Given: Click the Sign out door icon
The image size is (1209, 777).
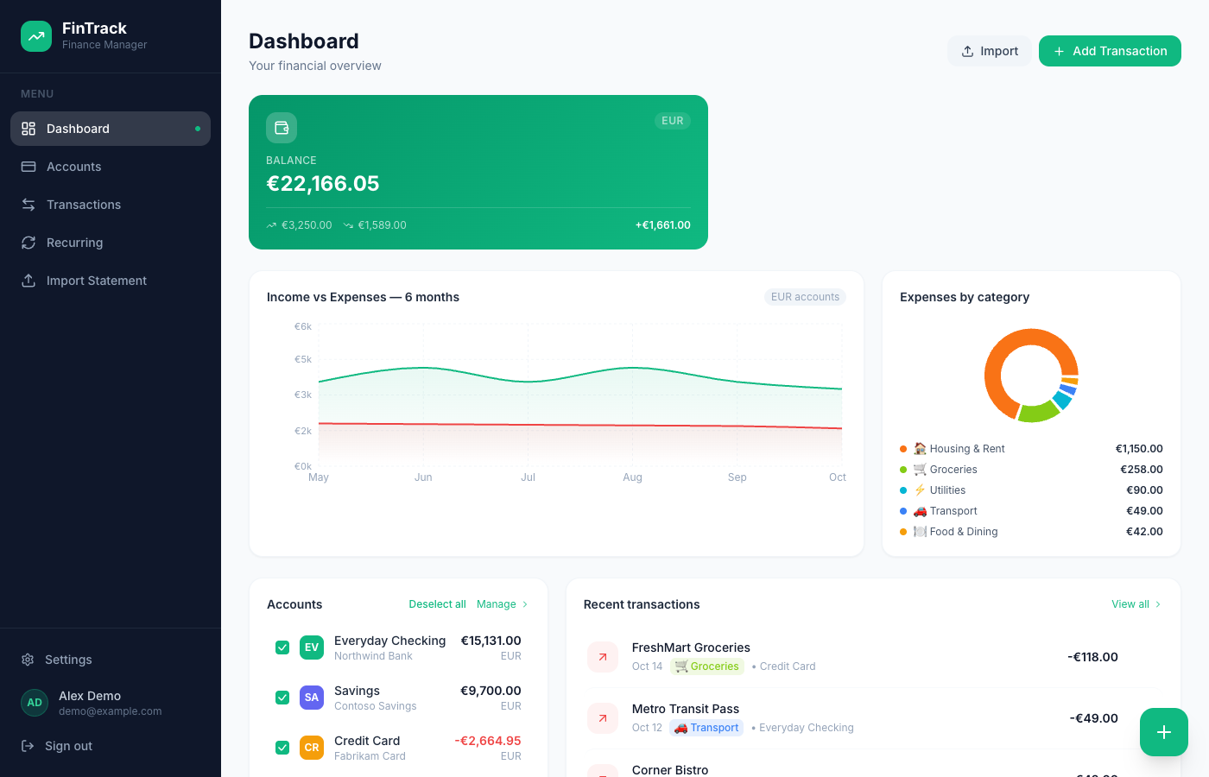Looking at the screenshot, I should pos(28,746).
